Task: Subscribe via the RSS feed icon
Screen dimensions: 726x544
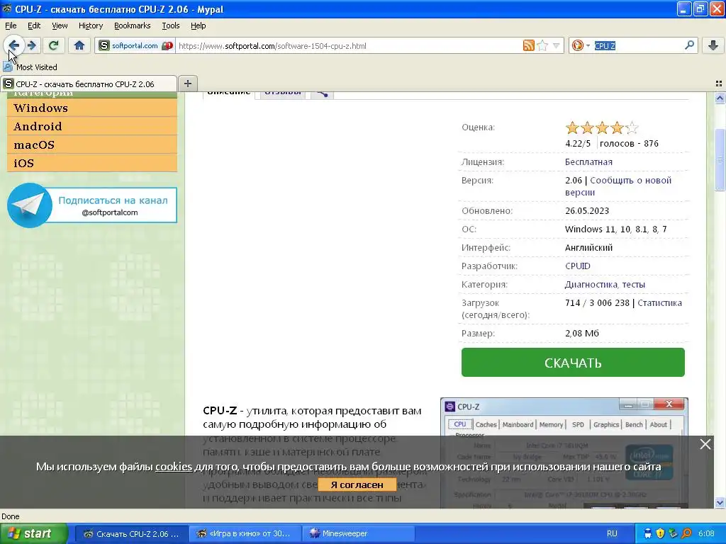Action: 528,45
